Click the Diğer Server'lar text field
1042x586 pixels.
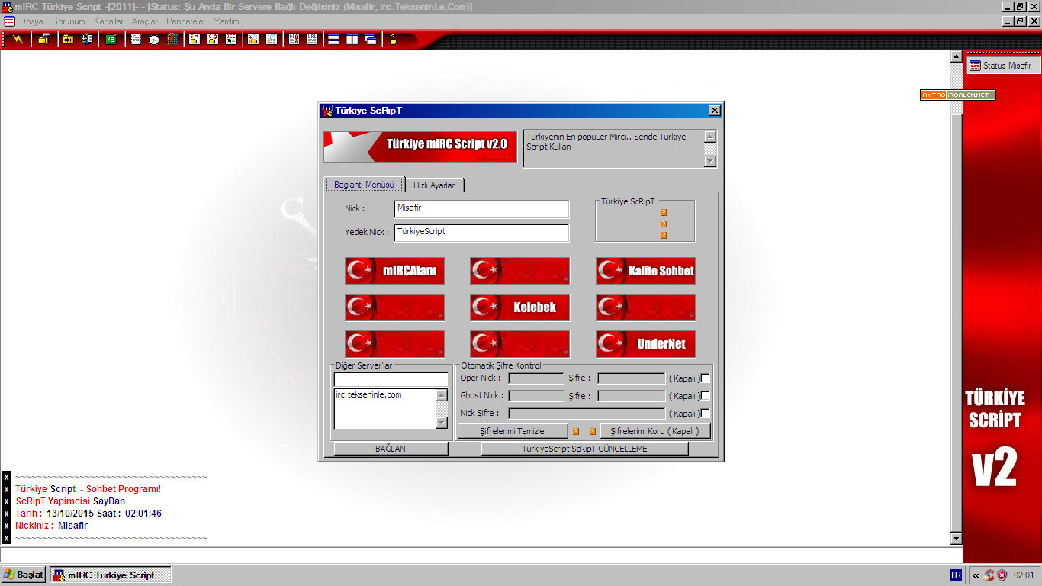click(391, 379)
